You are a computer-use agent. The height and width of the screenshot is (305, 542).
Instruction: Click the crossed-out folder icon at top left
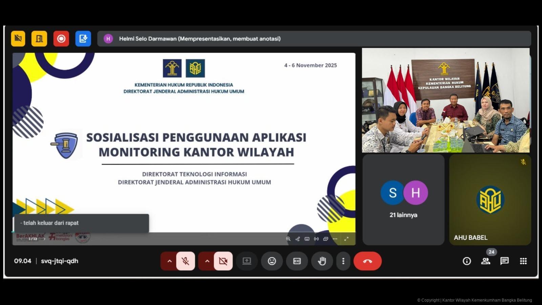point(18,39)
